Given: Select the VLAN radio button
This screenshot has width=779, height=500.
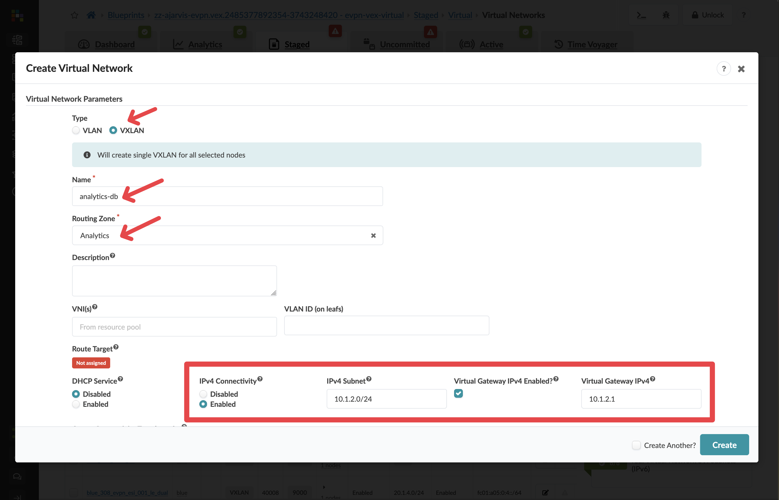Looking at the screenshot, I should [76, 130].
